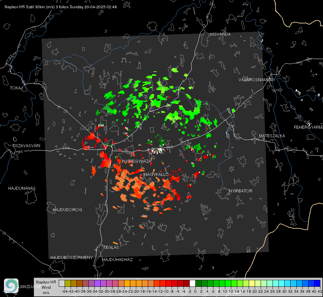Pick the dark blue 40 m/s legend swatch
The width and height of the screenshot is (323, 297).
point(317,283)
